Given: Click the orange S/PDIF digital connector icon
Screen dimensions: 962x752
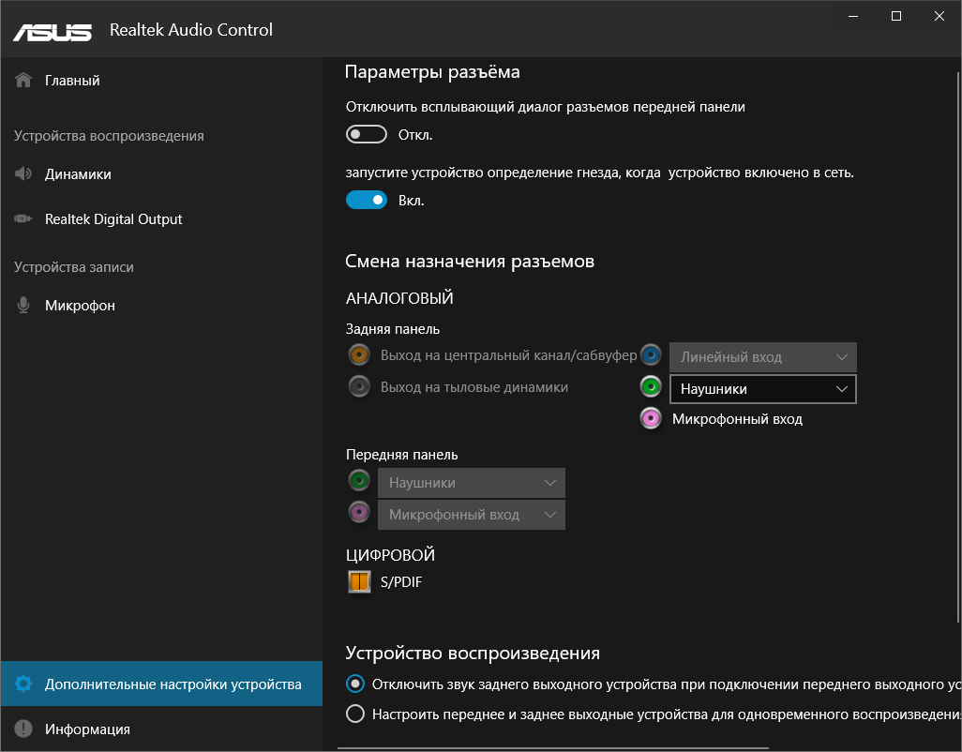Looking at the screenshot, I should point(359,582).
